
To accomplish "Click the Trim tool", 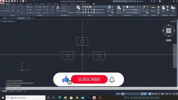I will [46, 7].
